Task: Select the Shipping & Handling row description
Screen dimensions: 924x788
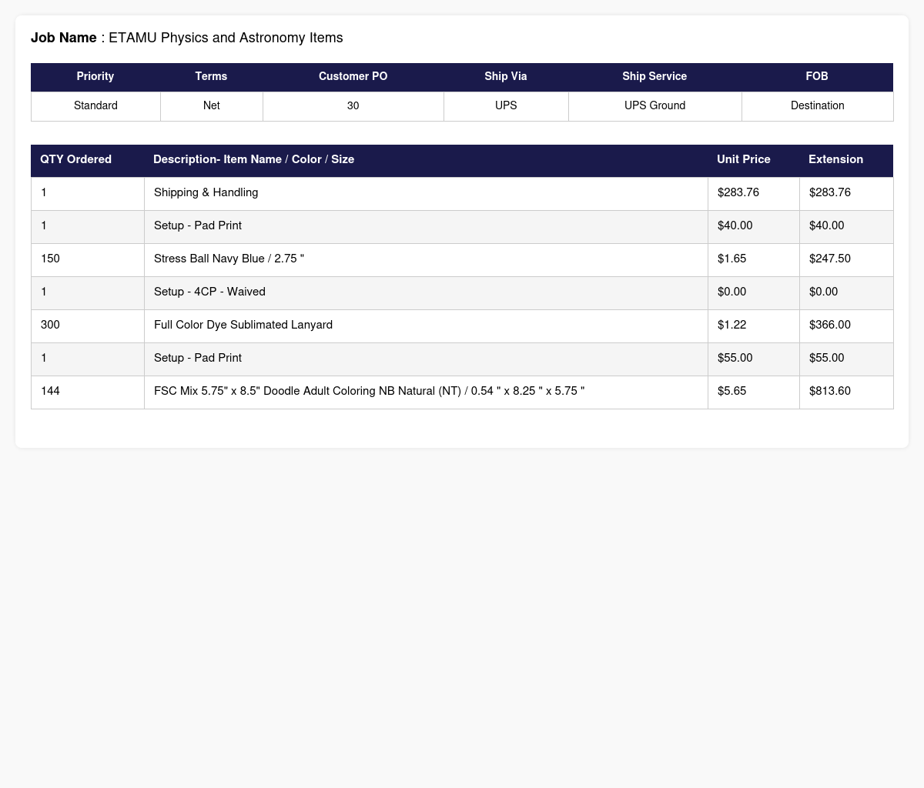Action: point(206,192)
